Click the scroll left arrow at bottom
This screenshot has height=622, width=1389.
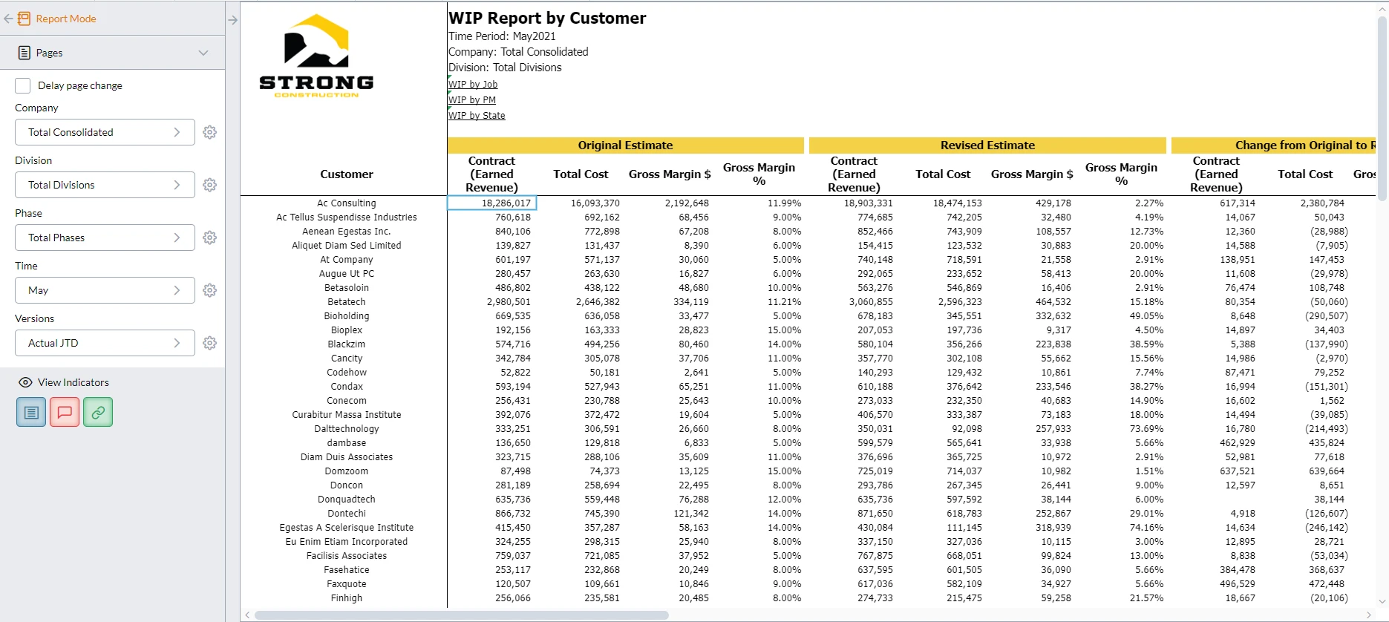248,615
